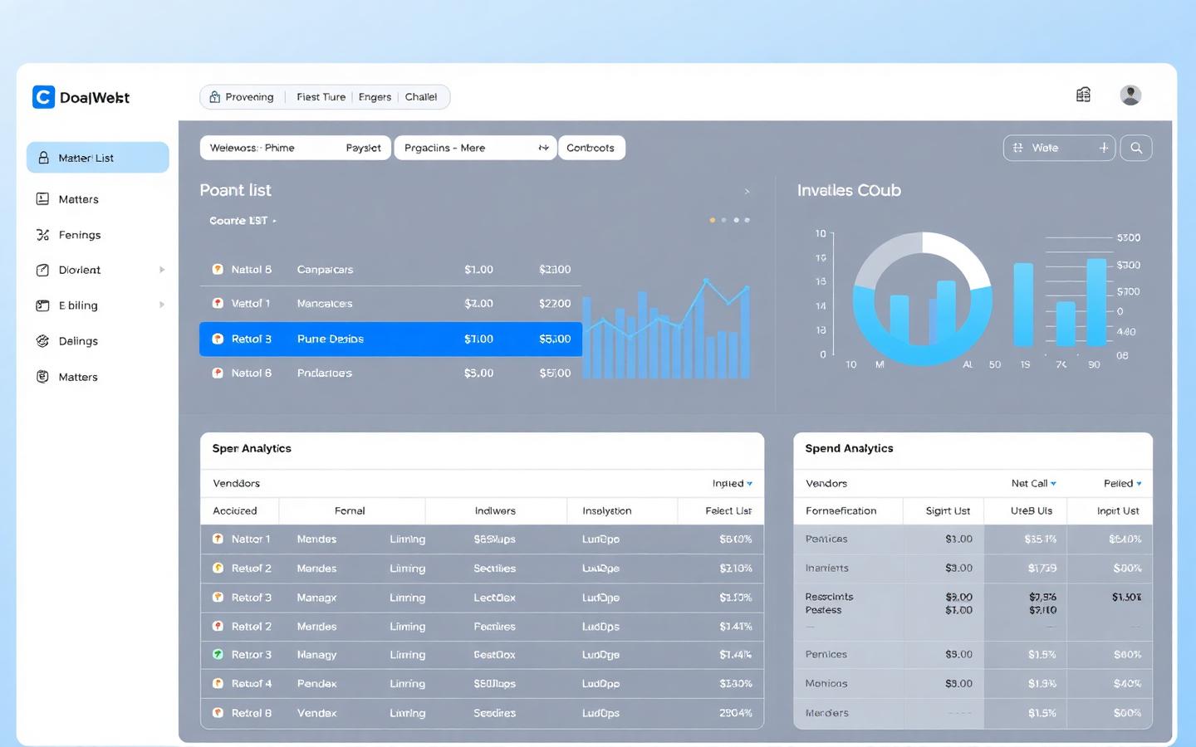Viewport: 1196px width, 747px height.
Task: Click the Indiwers column header
Action: (x=495, y=510)
